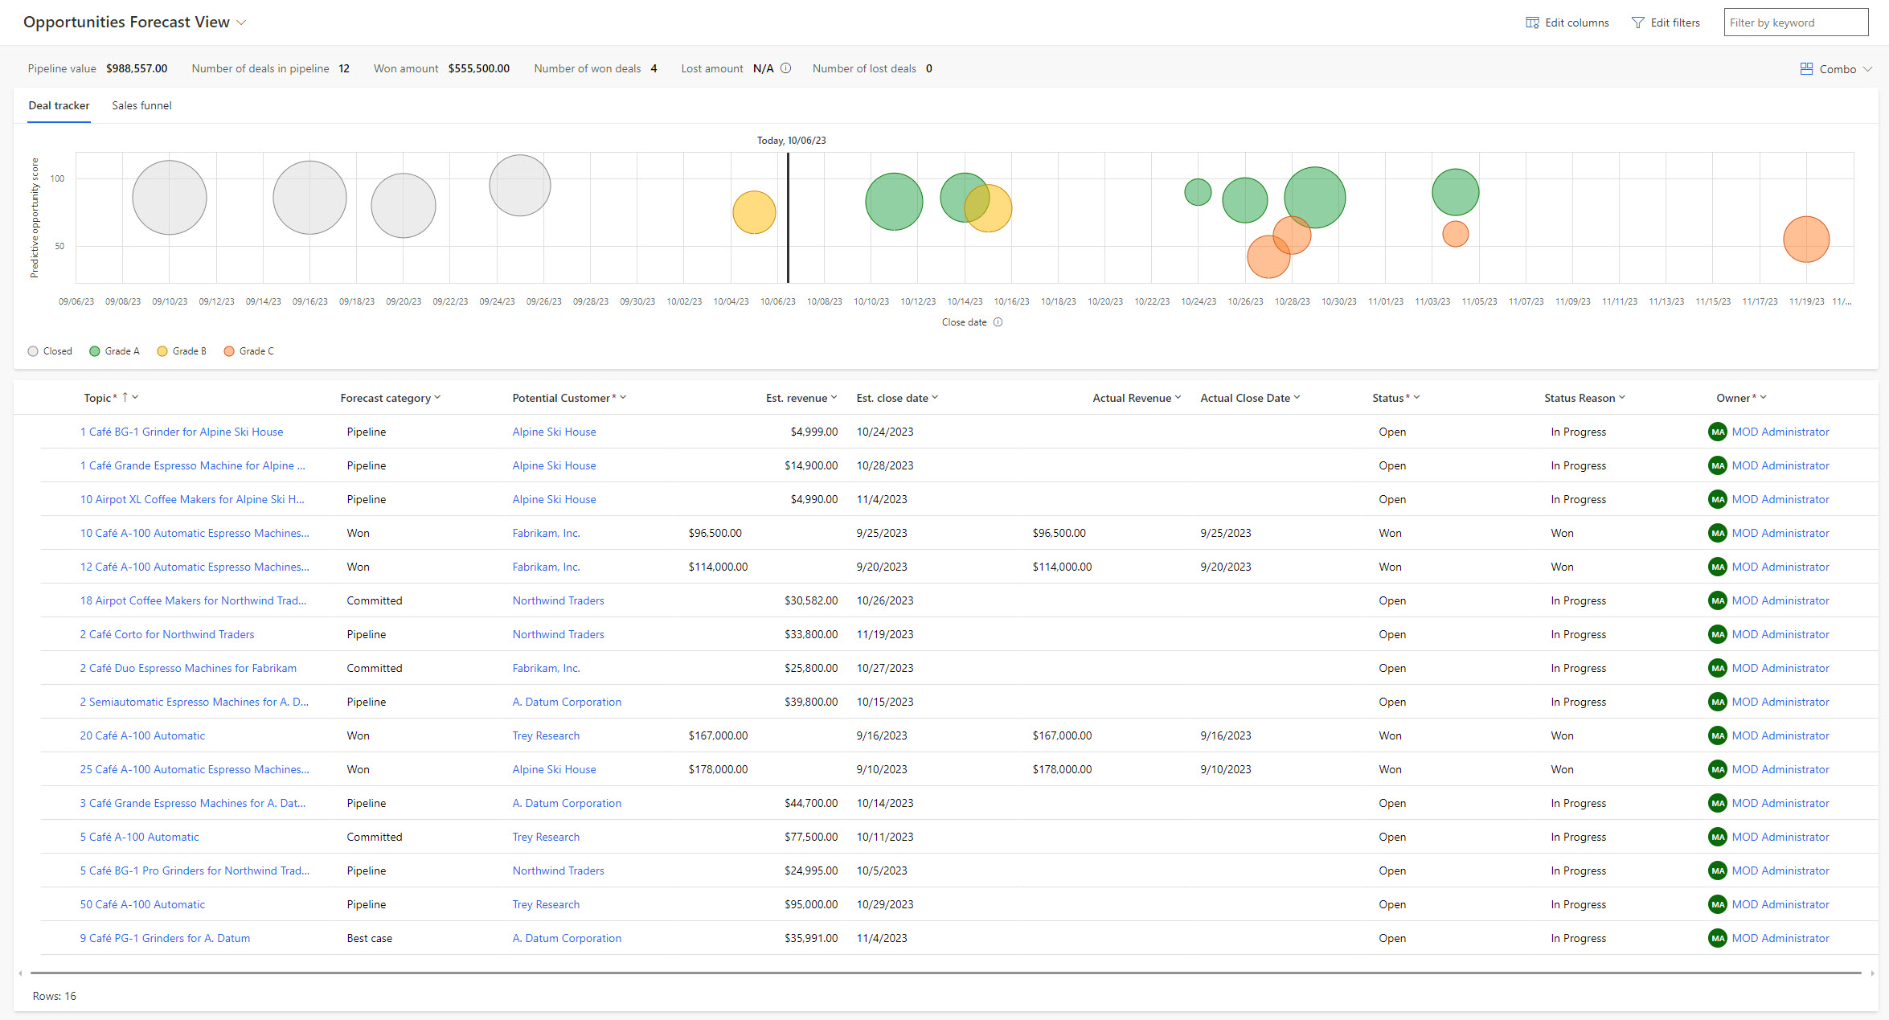Click the Edit columns icon
The height and width of the screenshot is (1020, 1889).
[1532, 23]
